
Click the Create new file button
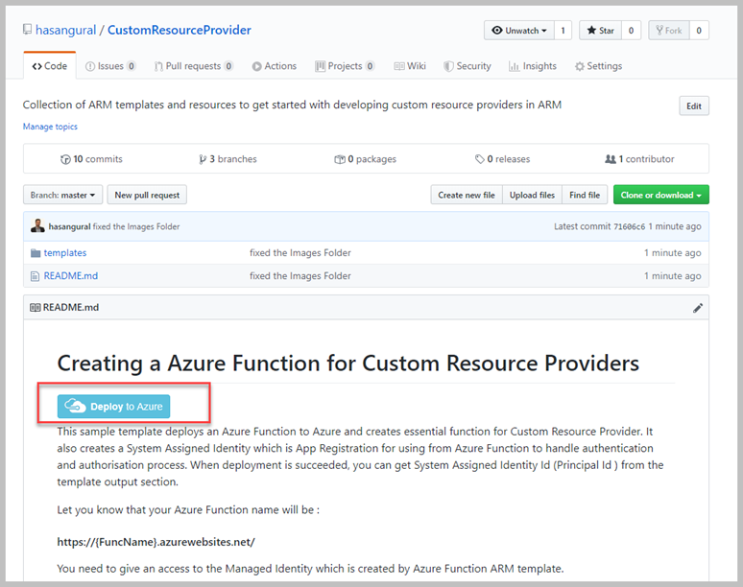pyautogui.click(x=467, y=195)
